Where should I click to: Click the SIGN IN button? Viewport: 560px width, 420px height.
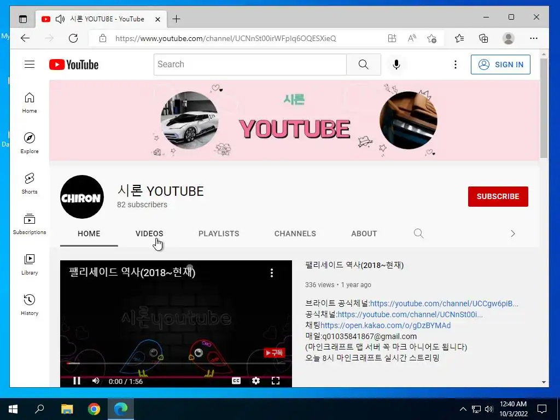500,65
